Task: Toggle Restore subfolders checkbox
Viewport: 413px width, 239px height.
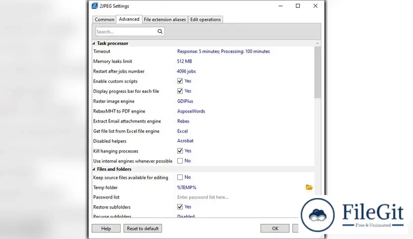Action: (180, 207)
